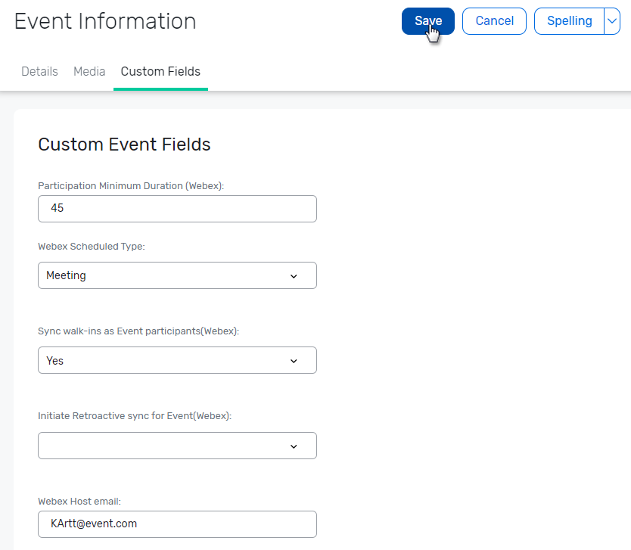Click the Webex Host email field

(177, 524)
